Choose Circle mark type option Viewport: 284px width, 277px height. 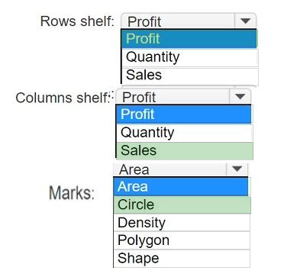pyautogui.click(x=182, y=205)
